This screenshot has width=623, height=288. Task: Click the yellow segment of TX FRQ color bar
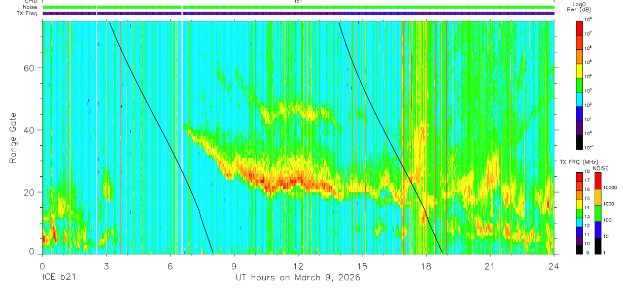(579, 204)
